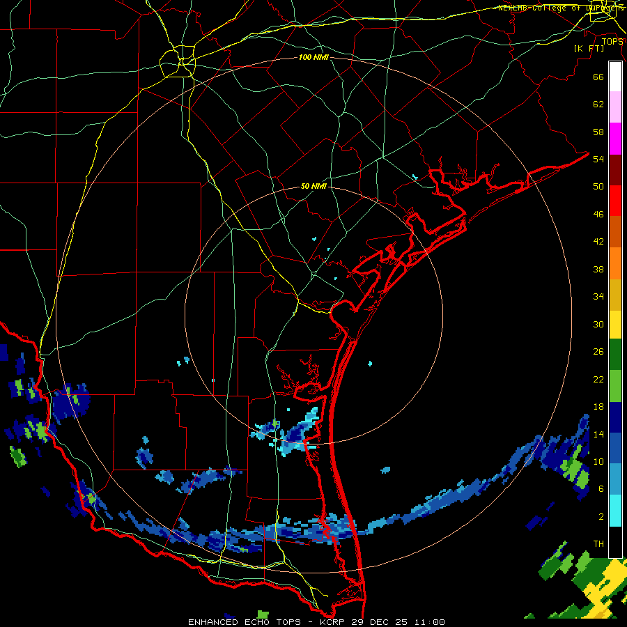Click the 'ENHANCED ECHO TOPS' product title
Screen dimensions: 627x627
point(245,622)
